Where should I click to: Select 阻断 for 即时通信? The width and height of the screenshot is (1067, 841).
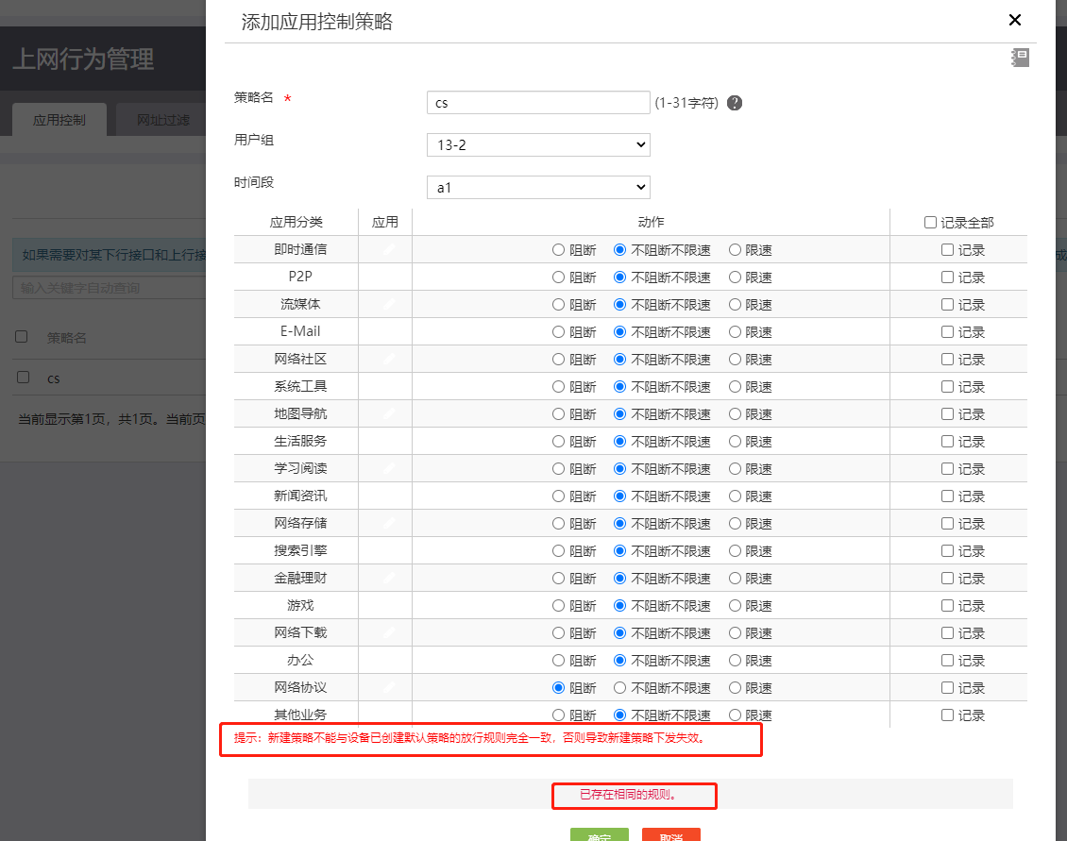coord(559,250)
